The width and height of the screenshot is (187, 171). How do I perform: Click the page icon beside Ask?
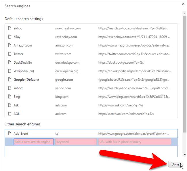tap(9, 105)
